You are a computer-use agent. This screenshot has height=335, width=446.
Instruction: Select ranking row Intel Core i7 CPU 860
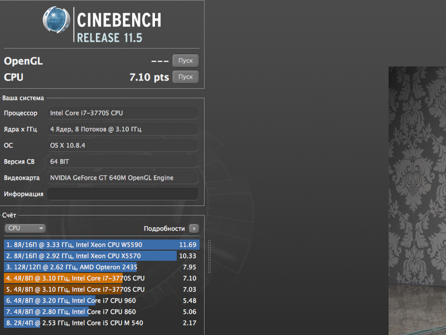tap(101, 312)
